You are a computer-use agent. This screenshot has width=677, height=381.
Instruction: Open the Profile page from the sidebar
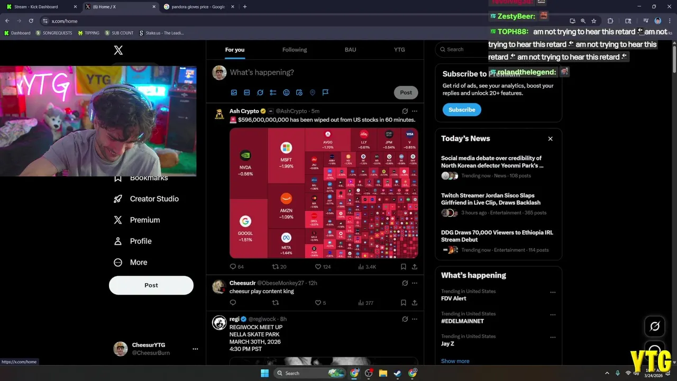(x=133, y=241)
